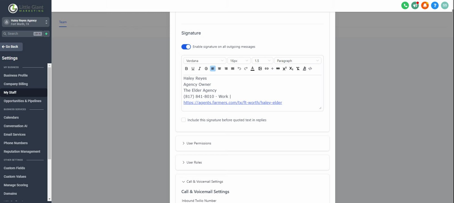Open the blue help question icon

435,5
